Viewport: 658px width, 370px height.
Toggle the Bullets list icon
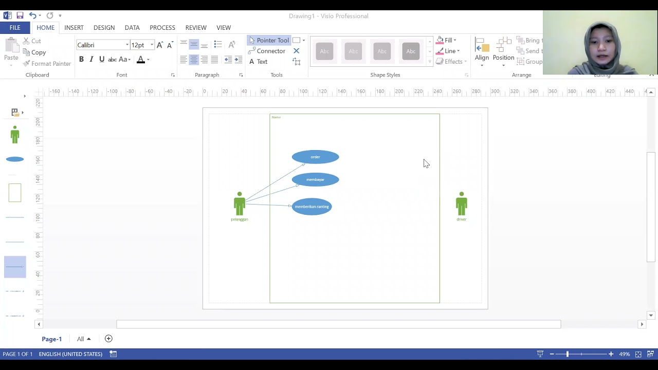[x=218, y=45]
